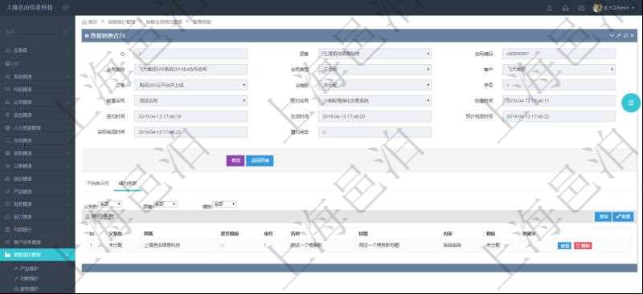643x294 pixels.
Task: Click the red 删除 button in table row
Action: click(x=583, y=246)
